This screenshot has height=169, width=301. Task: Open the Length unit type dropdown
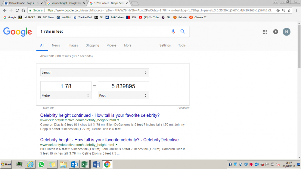click(x=95, y=73)
